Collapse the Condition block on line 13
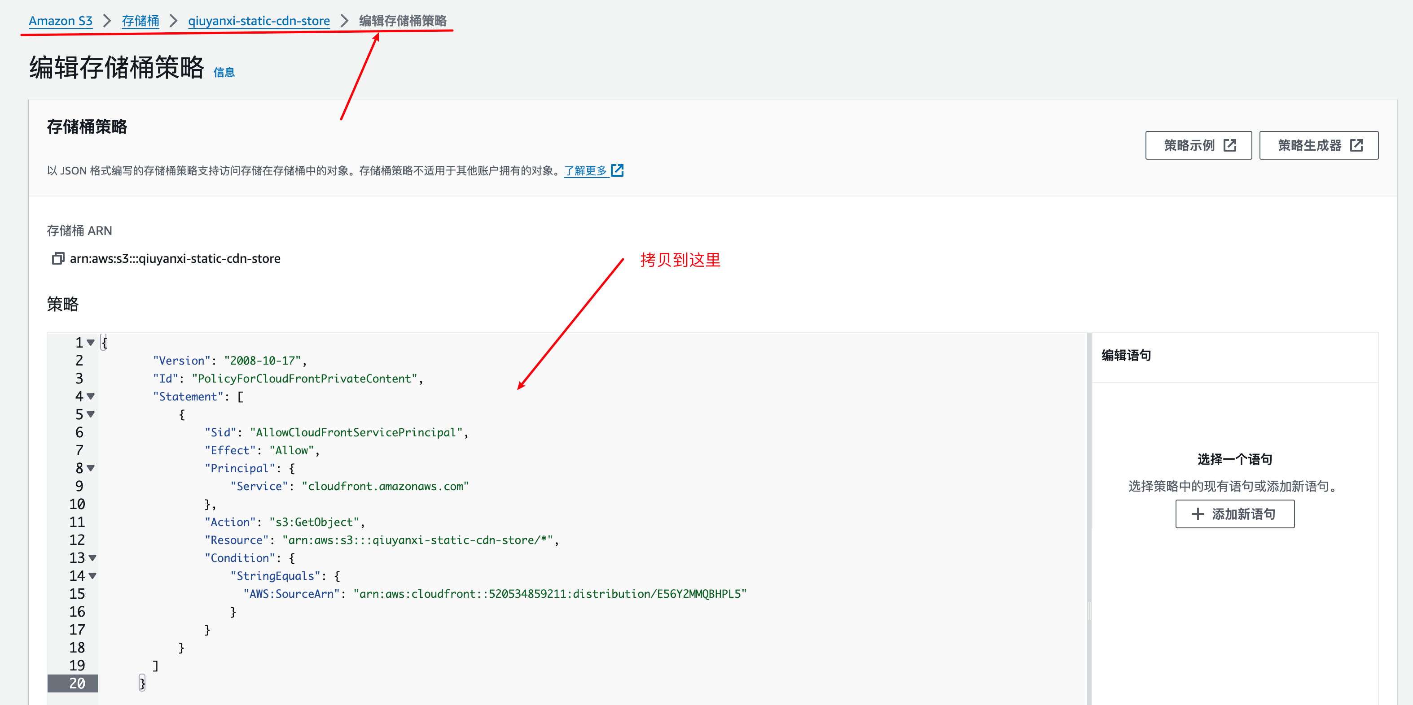This screenshot has width=1413, height=705. [92, 557]
